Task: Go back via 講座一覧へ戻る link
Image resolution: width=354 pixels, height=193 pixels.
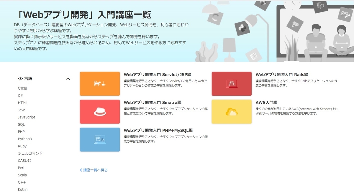Action: [94, 170]
